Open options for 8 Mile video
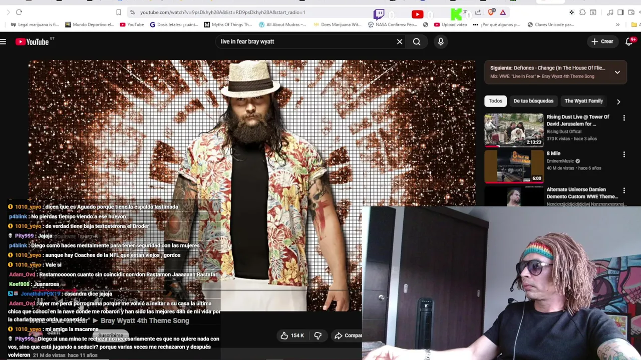The width and height of the screenshot is (641, 360). pyautogui.click(x=624, y=154)
